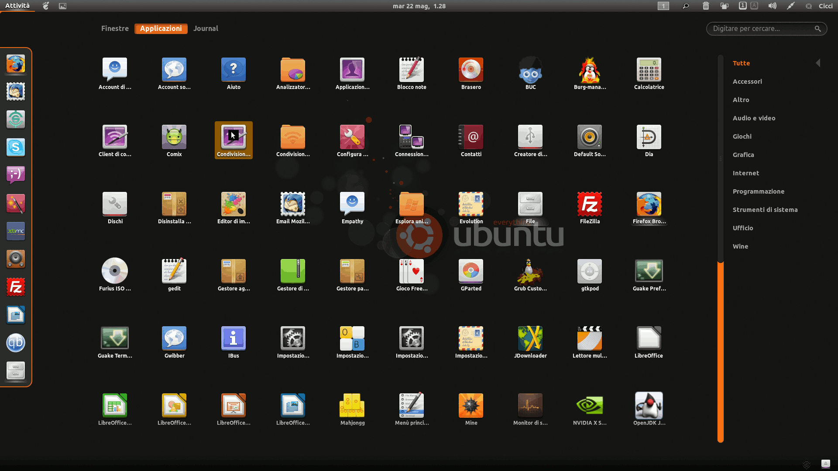The height and width of the screenshot is (471, 838).
Task: Click the search field Digitare per cercare
Action: (766, 29)
